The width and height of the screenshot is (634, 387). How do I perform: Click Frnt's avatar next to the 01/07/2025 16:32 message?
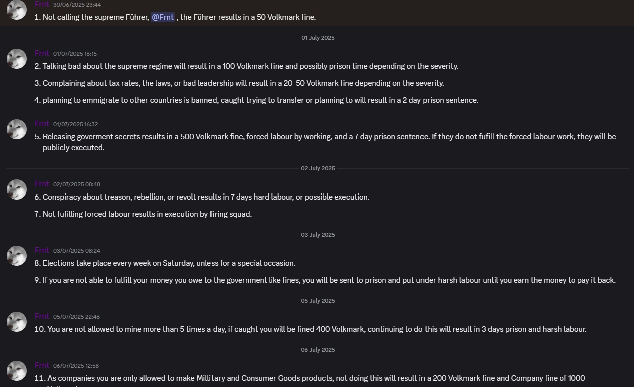[x=17, y=129]
